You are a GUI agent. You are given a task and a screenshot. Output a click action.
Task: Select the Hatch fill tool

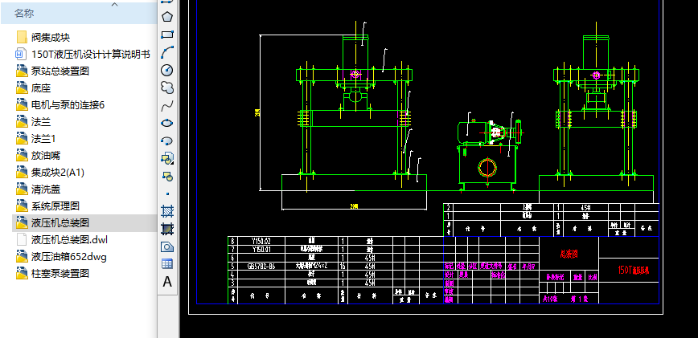(x=167, y=211)
